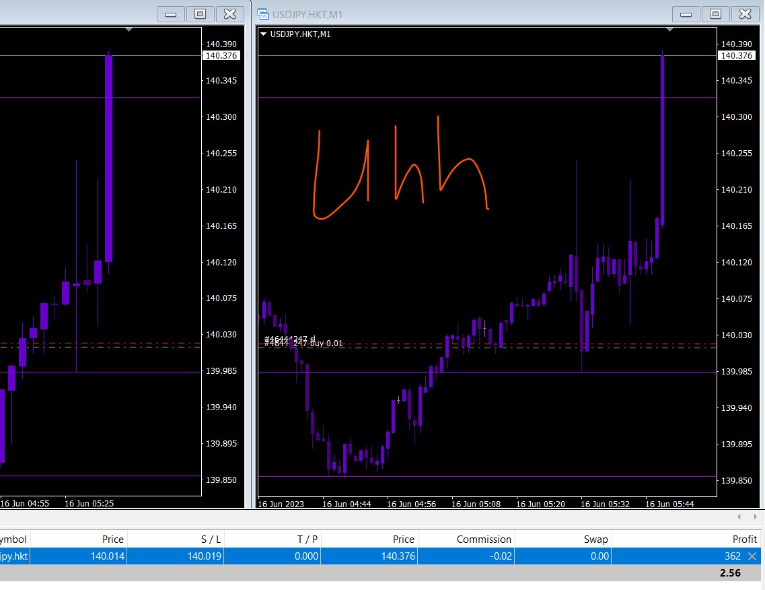Image resolution: width=765 pixels, height=590 pixels.
Task: Minimize the right USDJPY.HKT,M1 chart window
Action: [x=686, y=14]
